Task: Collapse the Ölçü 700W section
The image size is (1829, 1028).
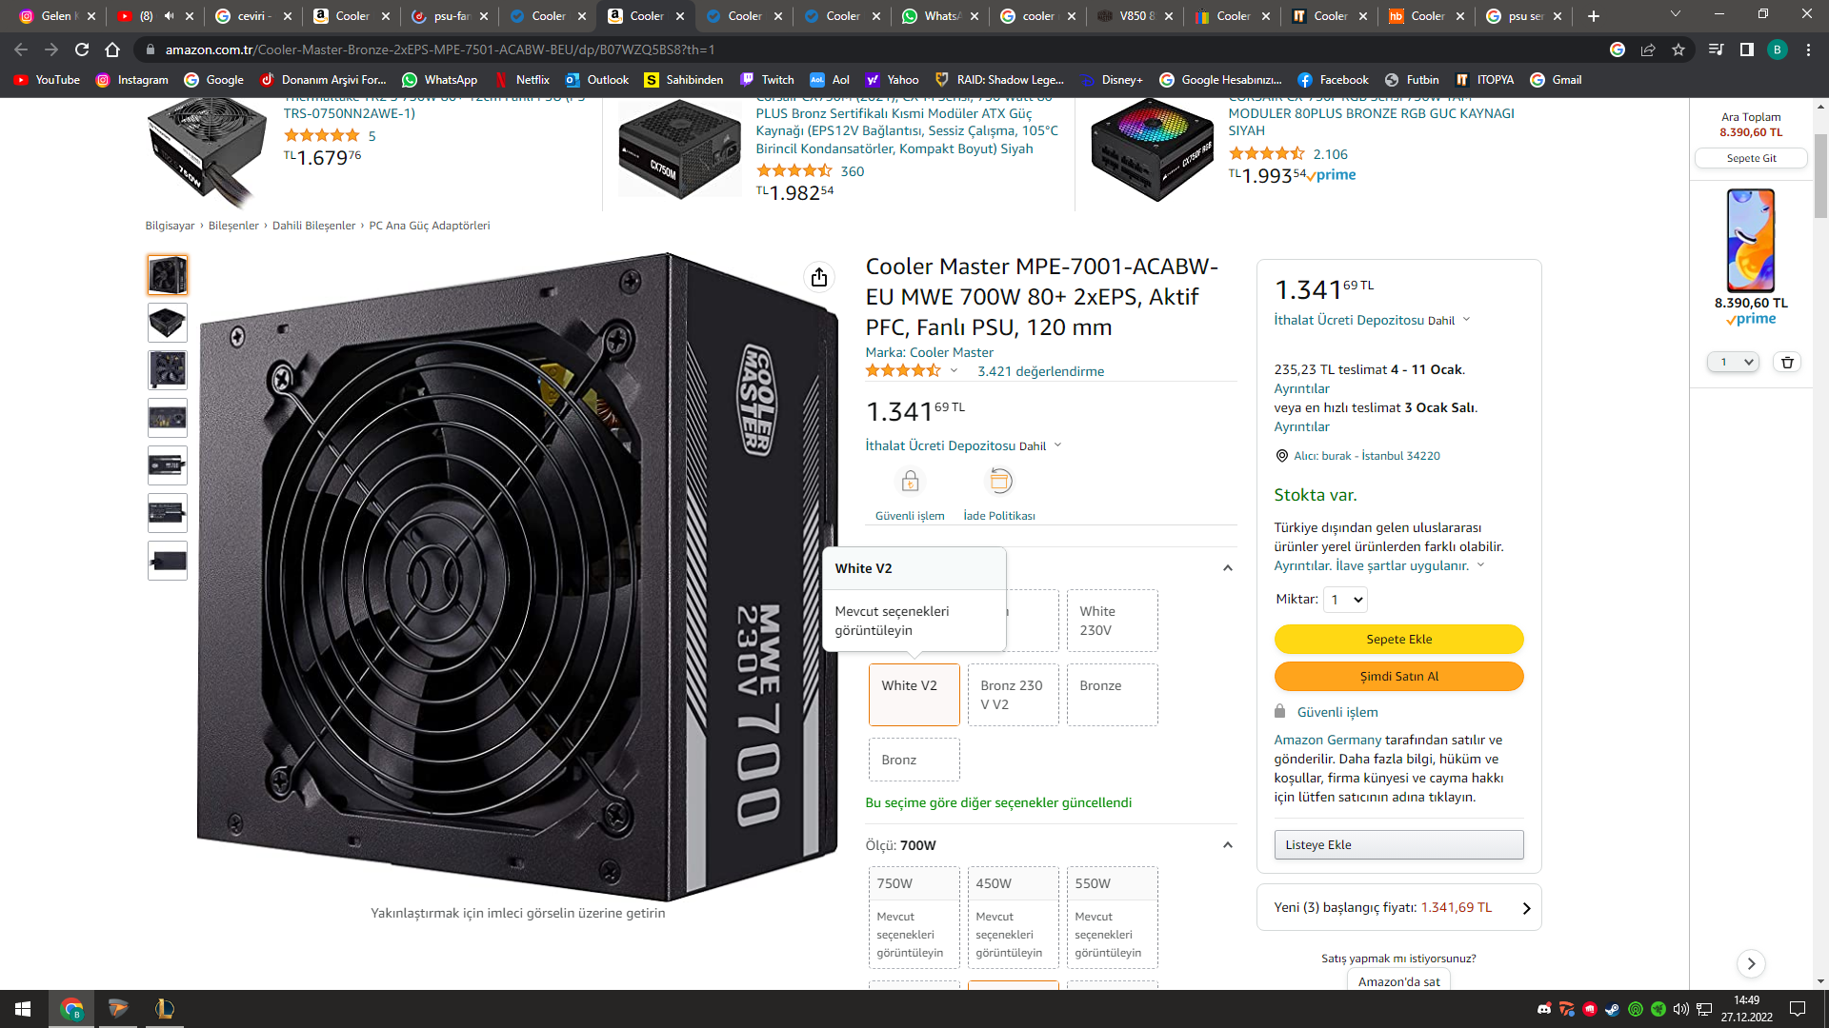Action: tap(1227, 845)
